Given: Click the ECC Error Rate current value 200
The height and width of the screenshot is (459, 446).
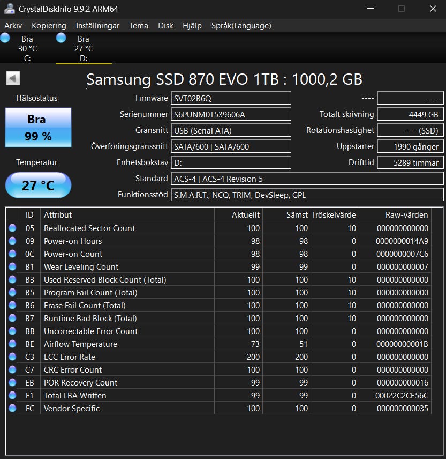Looking at the screenshot, I should pyautogui.click(x=253, y=357).
